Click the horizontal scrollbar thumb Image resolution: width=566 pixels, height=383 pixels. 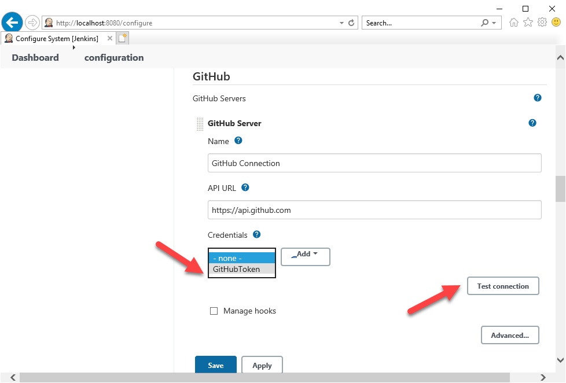click(264, 378)
